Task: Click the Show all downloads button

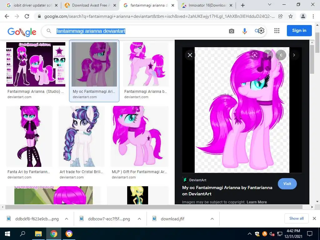Action: (x=296, y=218)
